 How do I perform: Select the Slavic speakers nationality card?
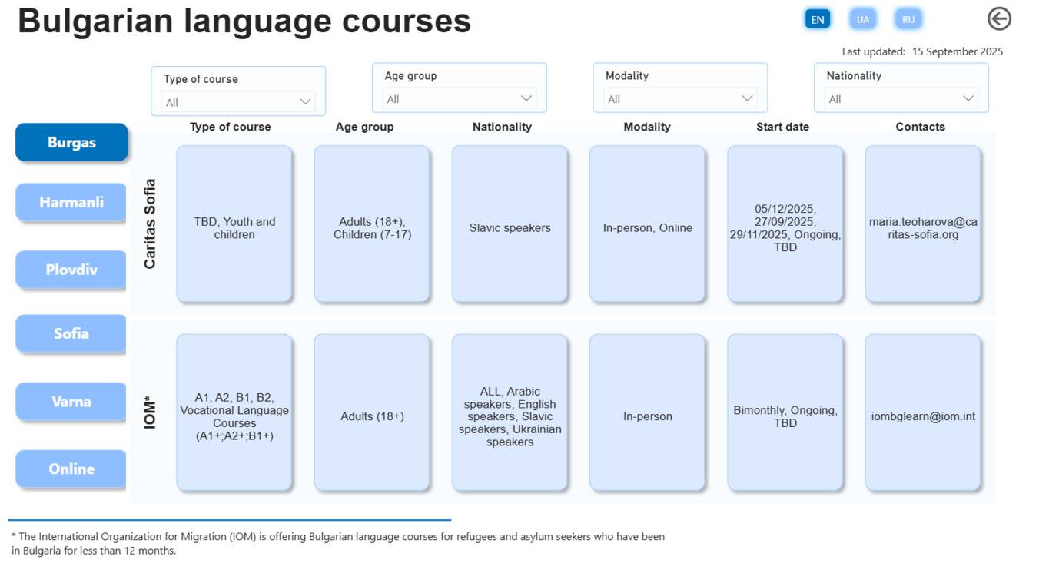[x=510, y=224]
